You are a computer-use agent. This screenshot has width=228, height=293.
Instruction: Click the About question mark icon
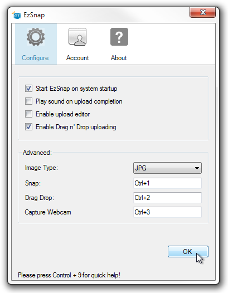click(x=119, y=37)
